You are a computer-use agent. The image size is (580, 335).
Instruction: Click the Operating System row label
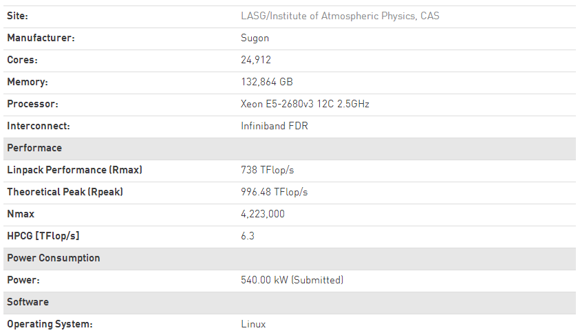50,324
